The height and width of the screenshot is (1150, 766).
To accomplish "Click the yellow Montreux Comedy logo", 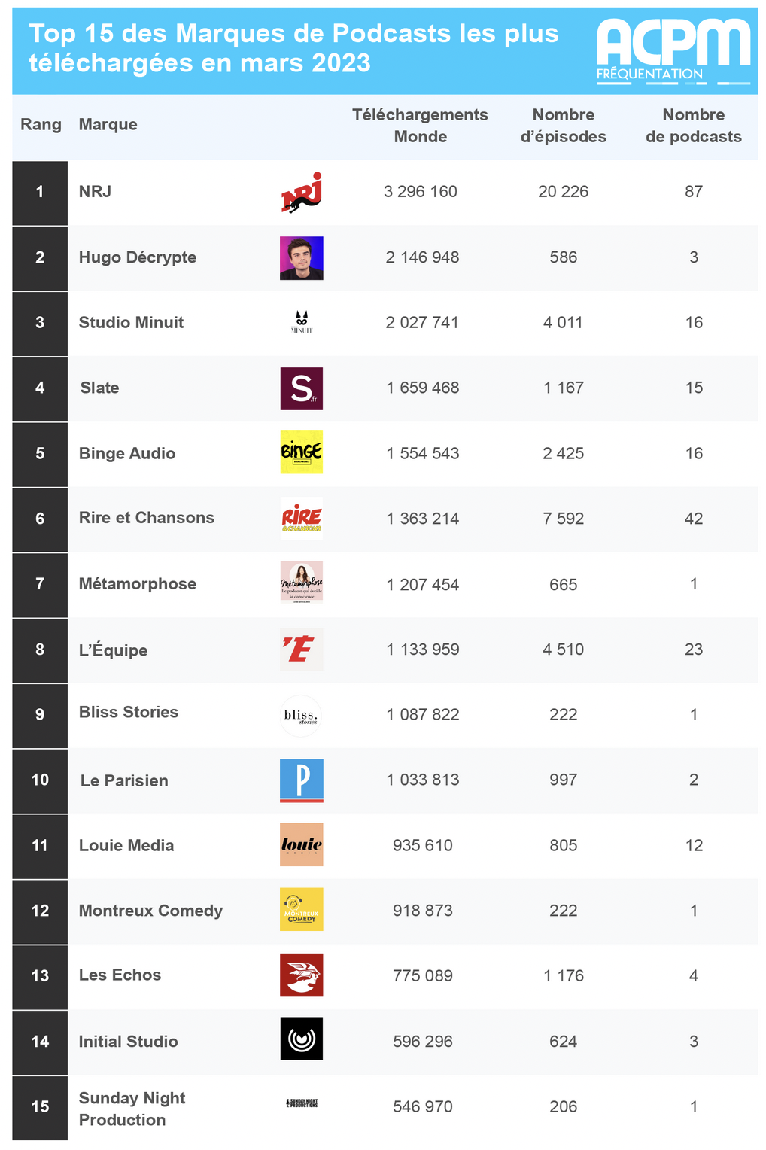I will [302, 910].
